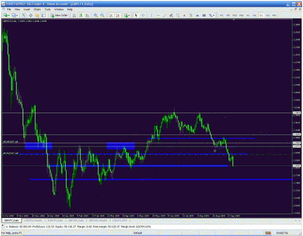
Task: Select the vertical line tool
Action: (x=151, y=15)
